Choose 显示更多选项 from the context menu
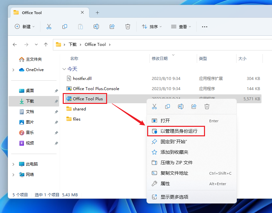 tap(192, 197)
